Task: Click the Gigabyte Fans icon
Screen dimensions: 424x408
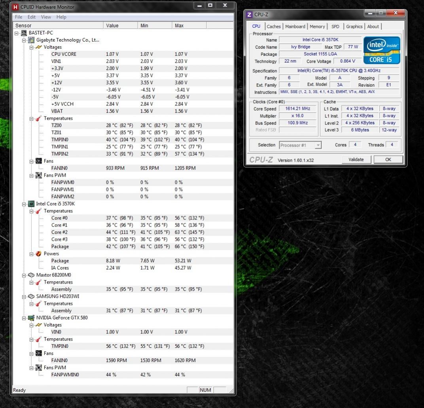Action: (x=39, y=161)
